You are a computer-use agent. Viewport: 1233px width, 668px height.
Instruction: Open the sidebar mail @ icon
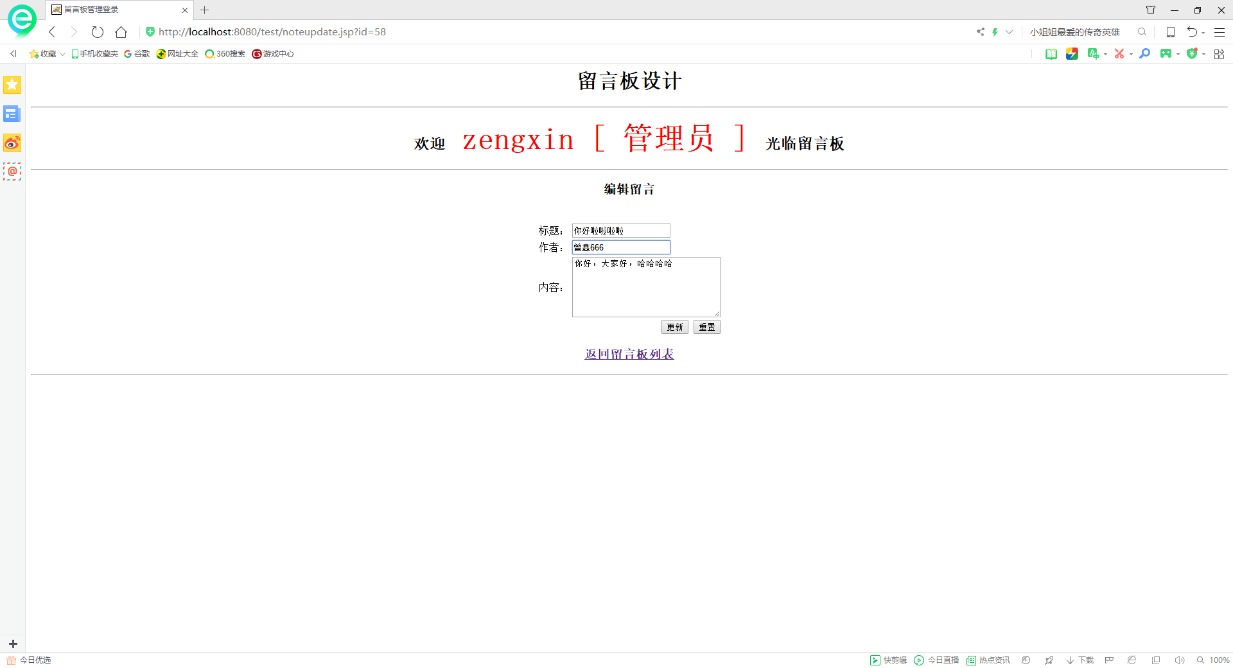(x=12, y=171)
